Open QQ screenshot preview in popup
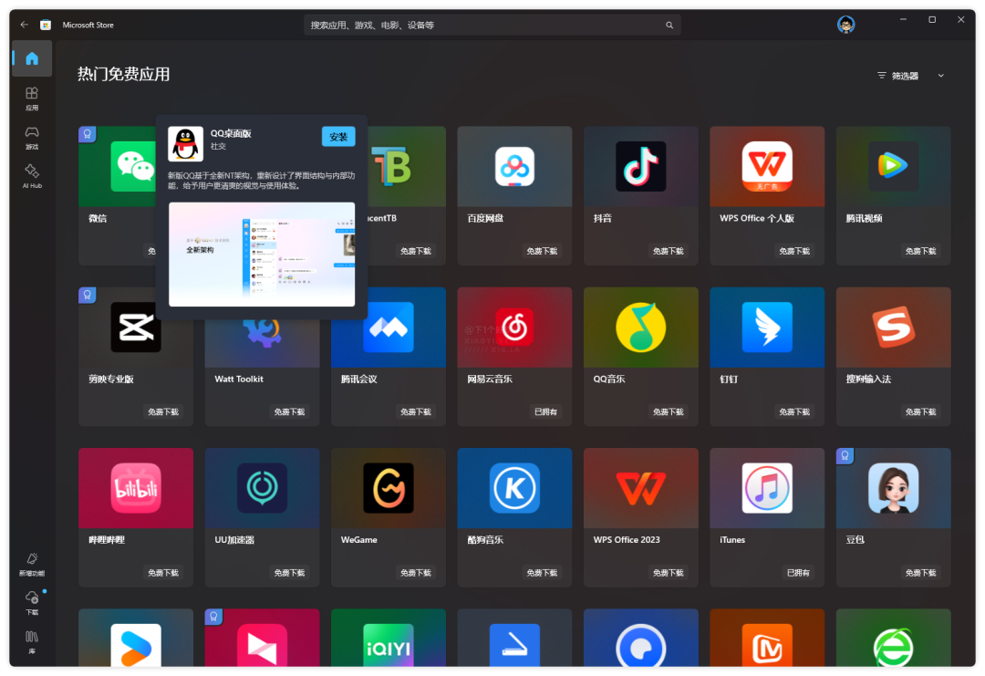Image resolution: width=985 pixels, height=676 pixels. (x=262, y=255)
